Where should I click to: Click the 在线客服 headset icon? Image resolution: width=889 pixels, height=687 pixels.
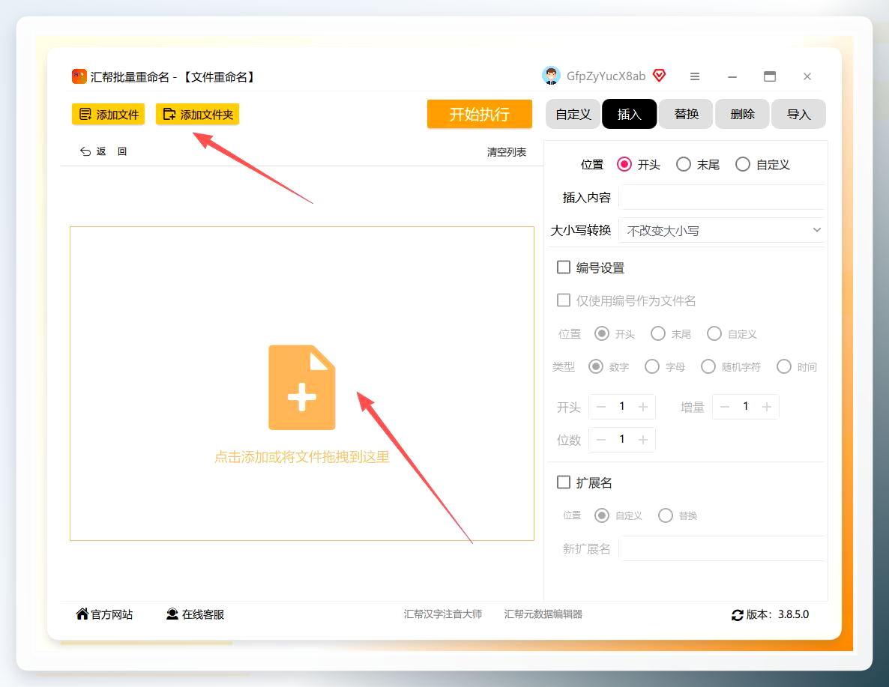coord(172,614)
